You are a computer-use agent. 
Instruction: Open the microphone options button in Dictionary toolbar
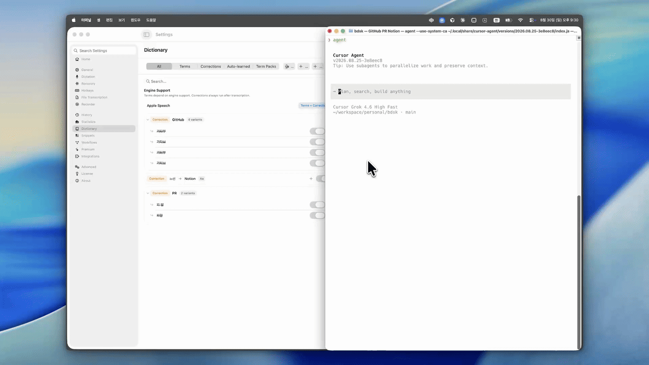(x=289, y=66)
